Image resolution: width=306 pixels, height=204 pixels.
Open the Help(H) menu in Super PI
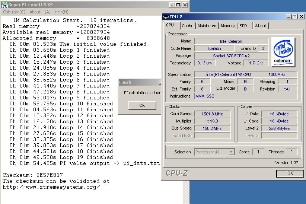coord(61,12)
